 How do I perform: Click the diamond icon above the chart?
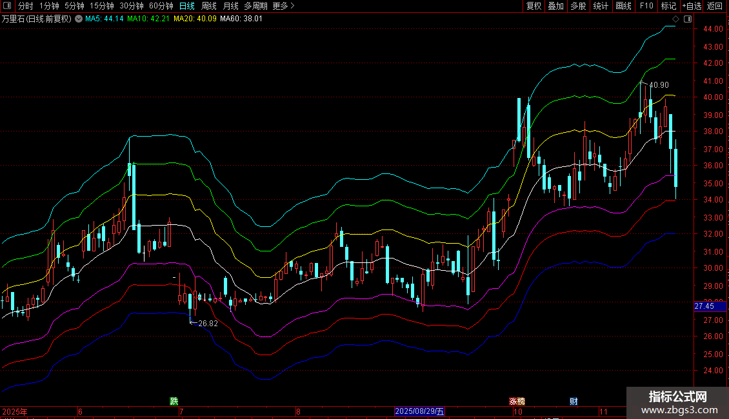675,19
